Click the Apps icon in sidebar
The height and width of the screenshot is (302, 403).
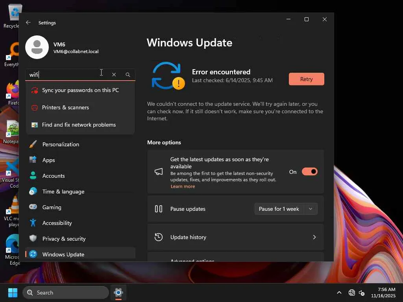pyautogui.click(x=33, y=160)
